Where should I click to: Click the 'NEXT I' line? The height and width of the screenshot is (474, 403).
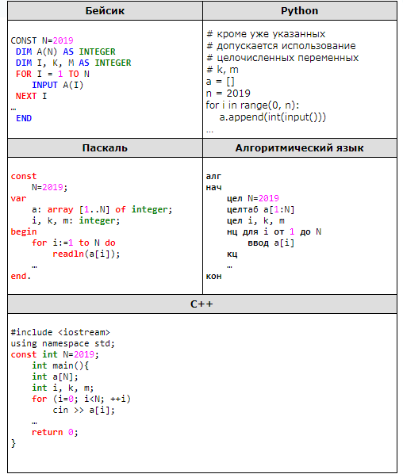pos(31,96)
